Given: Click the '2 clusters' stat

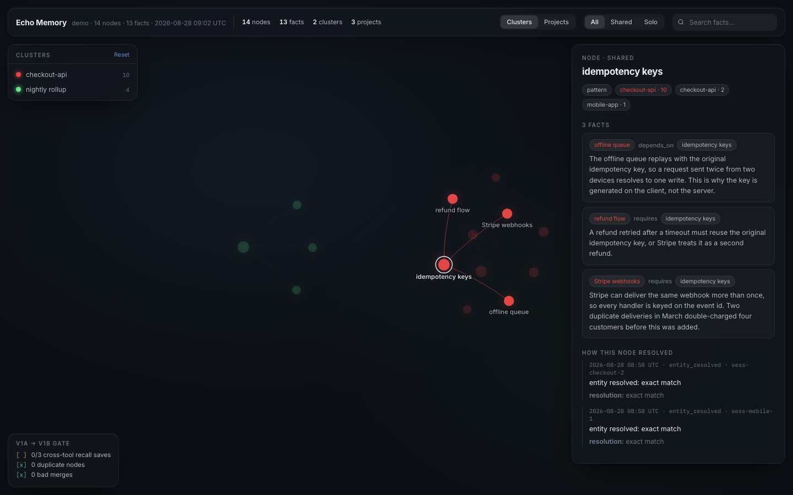Looking at the screenshot, I should point(328,22).
